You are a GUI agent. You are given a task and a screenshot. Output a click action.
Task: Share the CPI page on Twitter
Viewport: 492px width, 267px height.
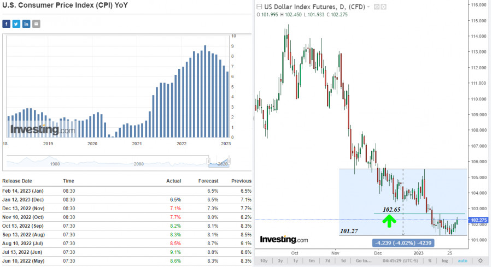click(x=16, y=24)
